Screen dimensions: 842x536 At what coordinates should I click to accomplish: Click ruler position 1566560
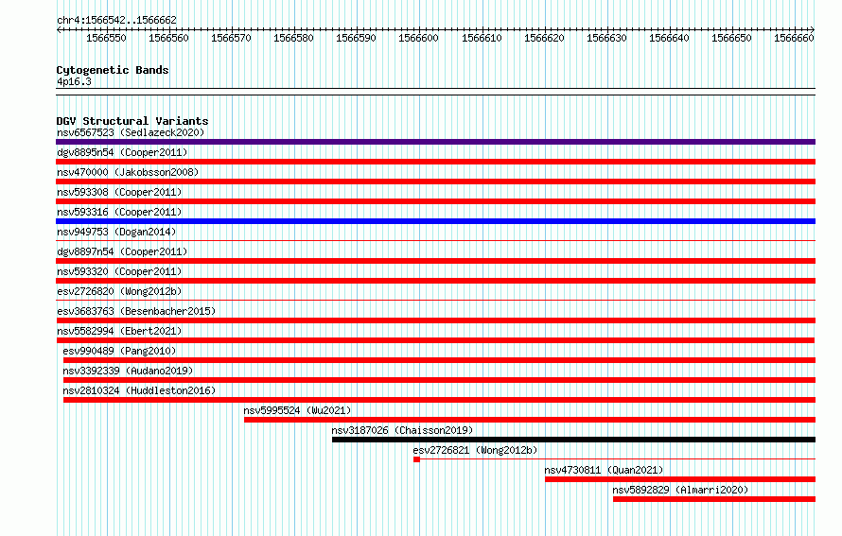[x=168, y=38]
